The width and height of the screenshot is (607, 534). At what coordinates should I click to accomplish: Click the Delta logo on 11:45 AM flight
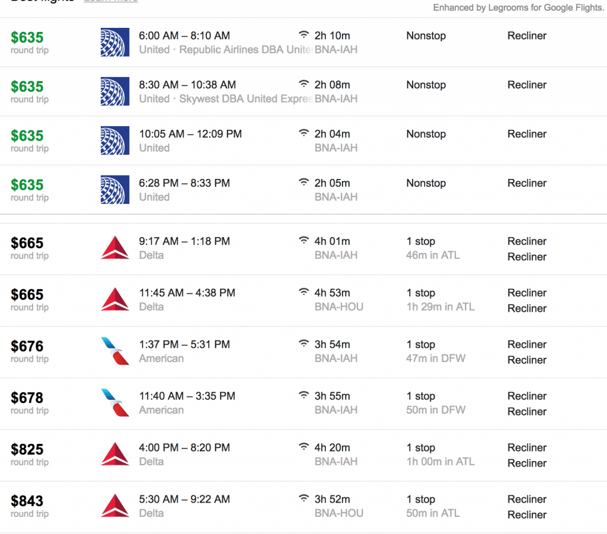click(115, 299)
